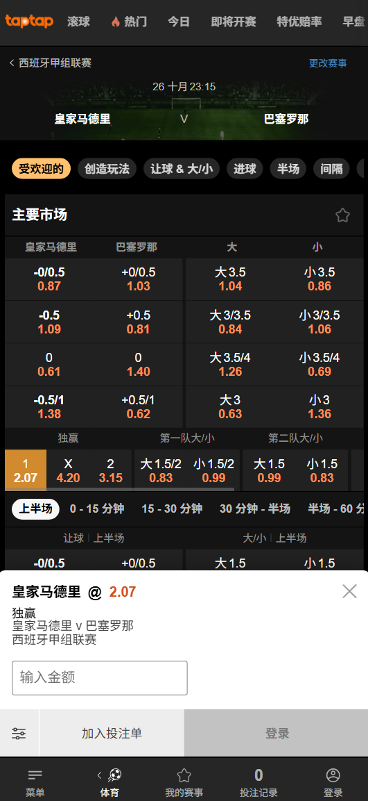
Task: Switch to the 滚球 tab
Action: [78, 22]
